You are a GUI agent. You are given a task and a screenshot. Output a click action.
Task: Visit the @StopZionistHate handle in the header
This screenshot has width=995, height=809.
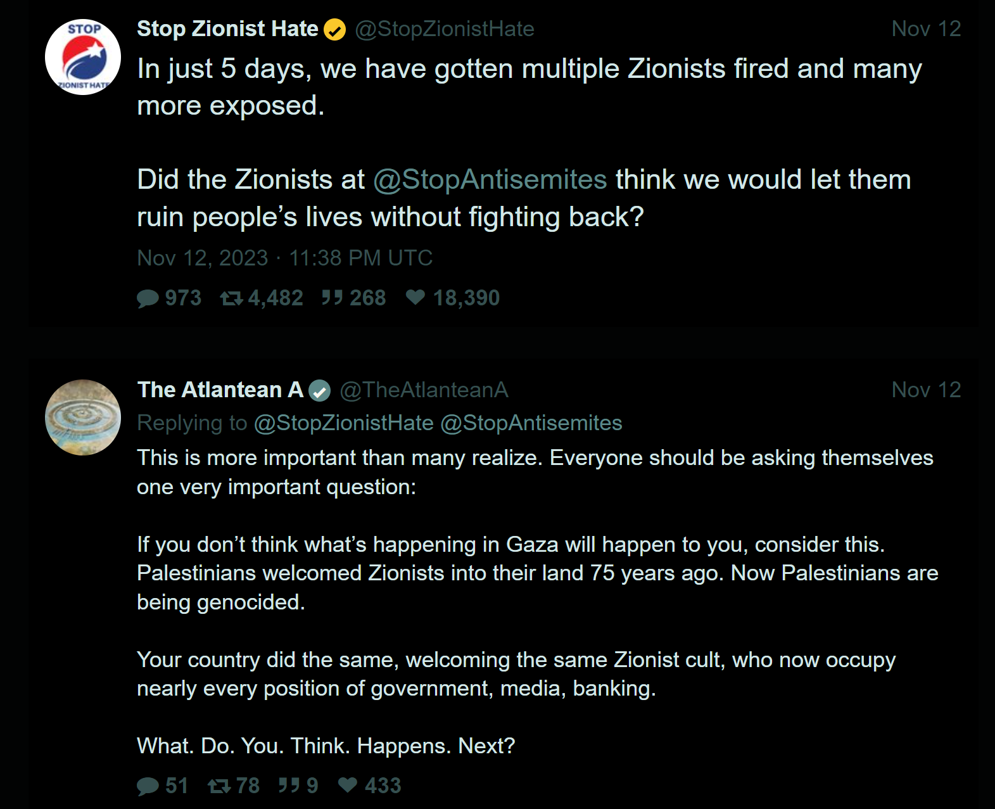[445, 29]
